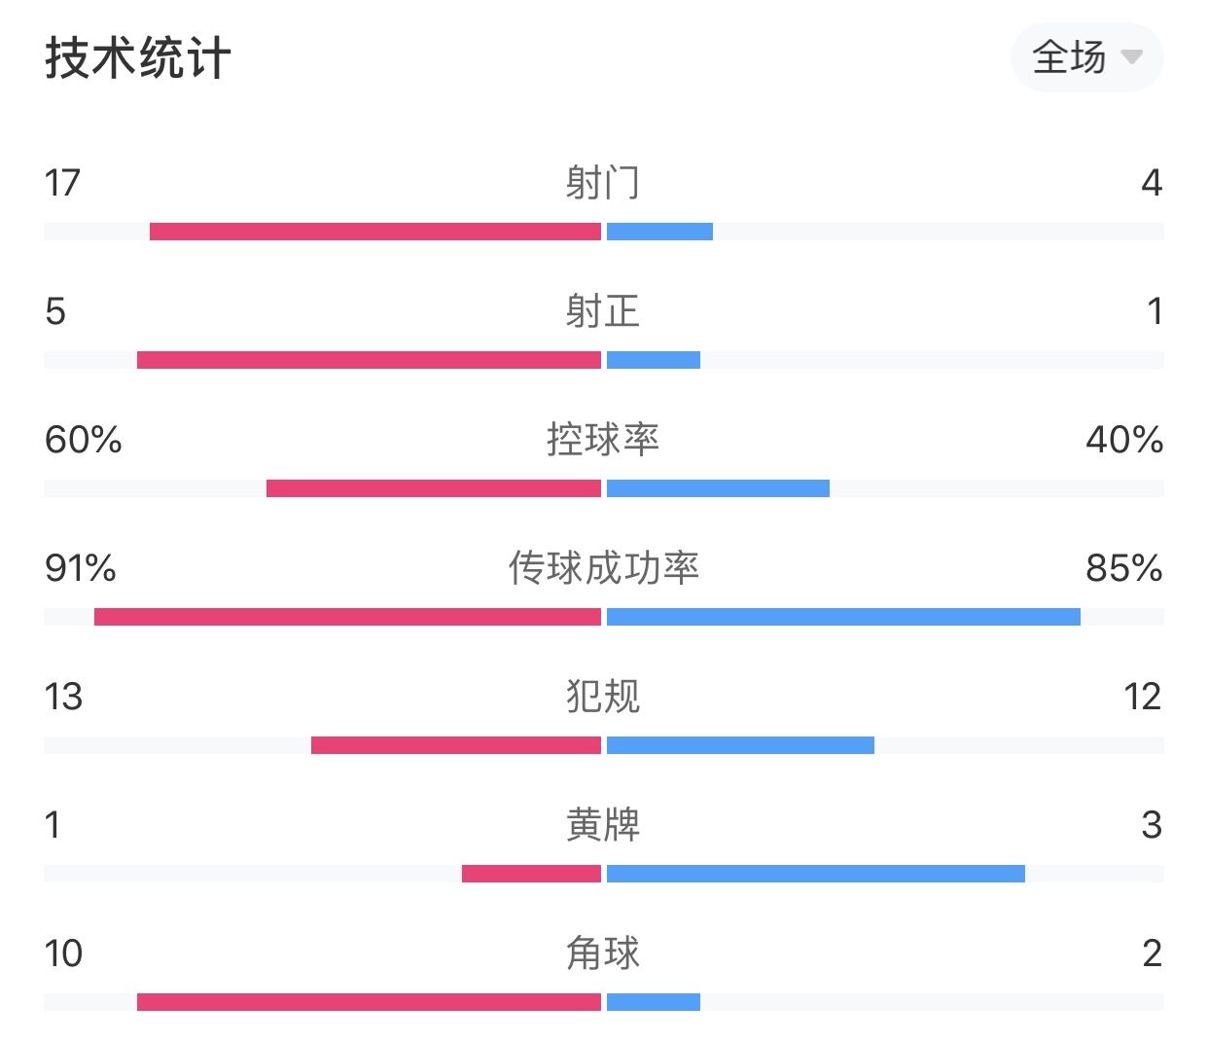Select the 控球率 stat label
The image size is (1208, 1042).
603,440
